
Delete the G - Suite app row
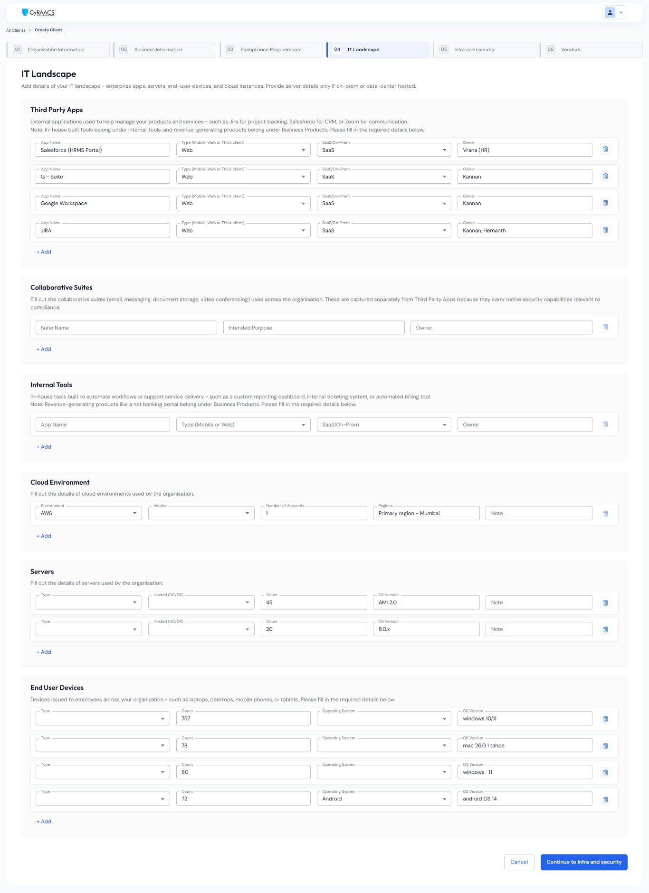(x=605, y=176)
